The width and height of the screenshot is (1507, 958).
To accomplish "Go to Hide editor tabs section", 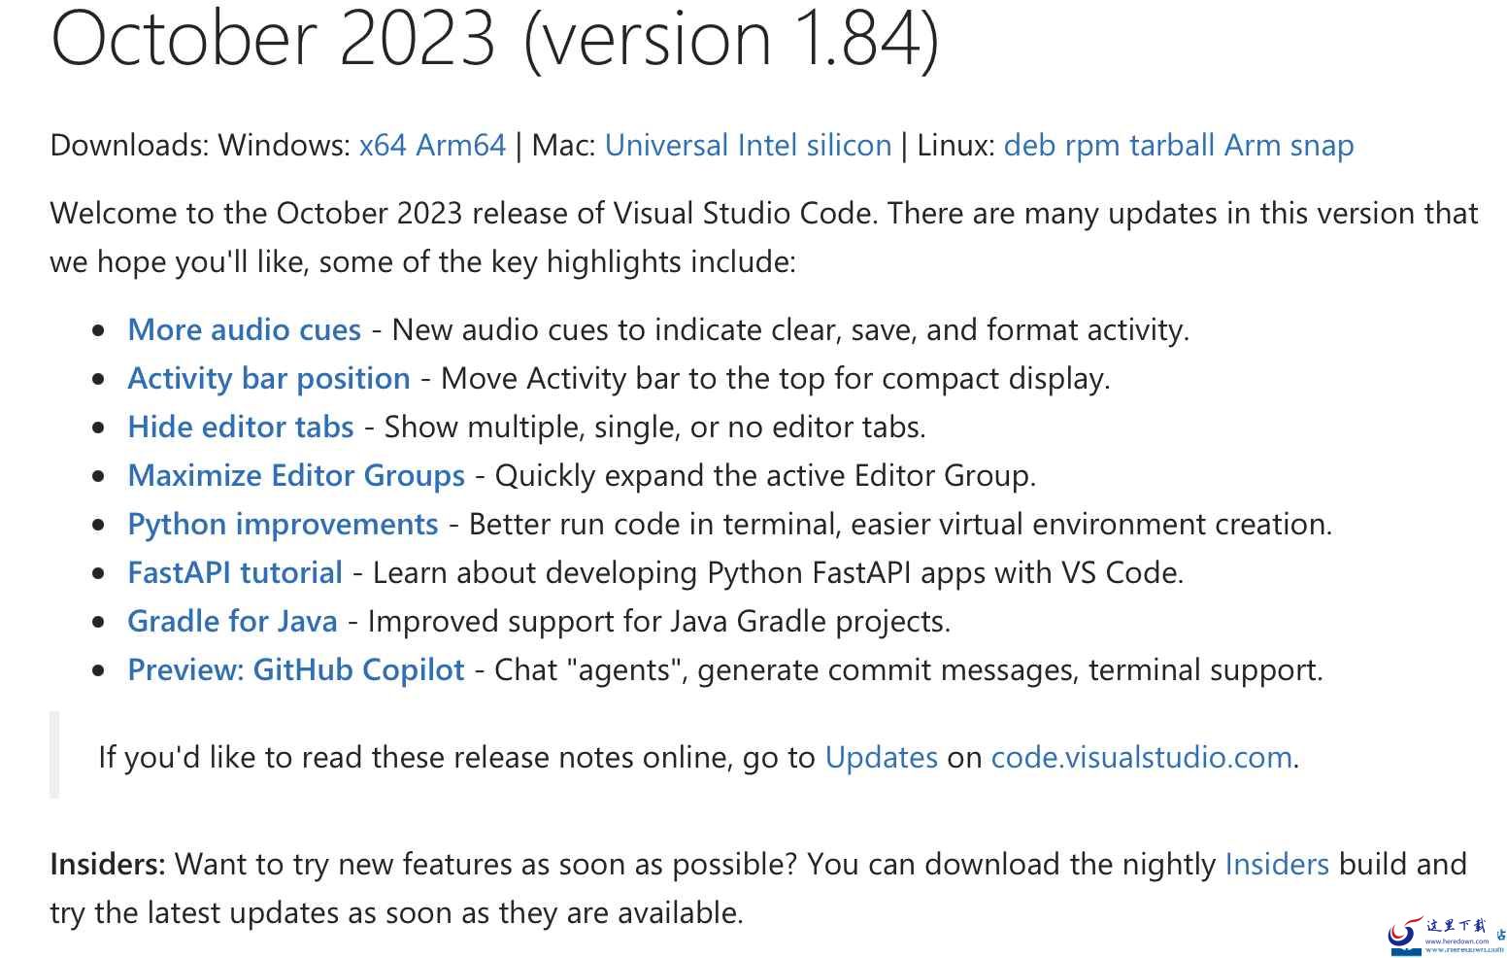I will click(x=240, y=428).
